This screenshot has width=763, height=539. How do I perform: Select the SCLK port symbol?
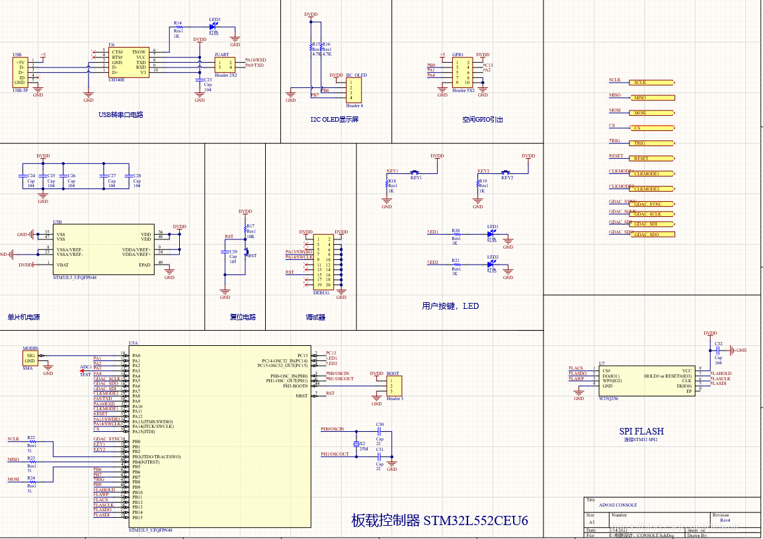(651, 83)
